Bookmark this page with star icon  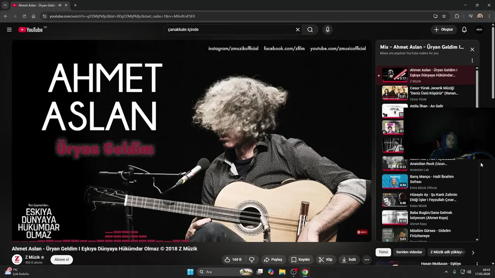point(444,16)
